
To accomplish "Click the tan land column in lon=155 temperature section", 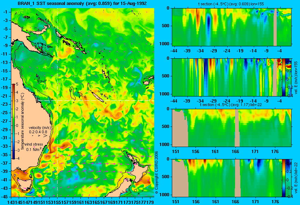I will tap(275, 27).
